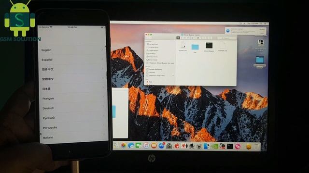Select the highlighted folder on the desktop
The image size is (309, 173).
(x=260, y=60)
